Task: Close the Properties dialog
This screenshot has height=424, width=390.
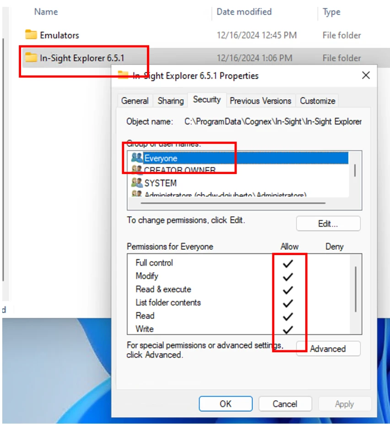Action: coord(366,75)
